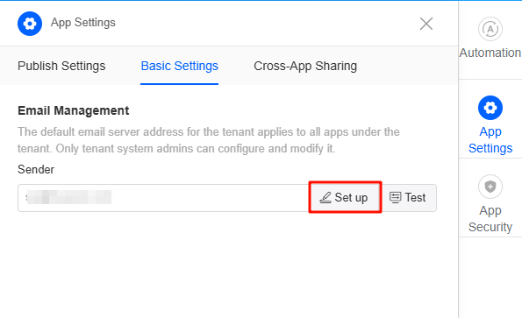Click the Set up button
This screenshot has height=318, width=522.
pyautogui.click(x=345, y=197)
